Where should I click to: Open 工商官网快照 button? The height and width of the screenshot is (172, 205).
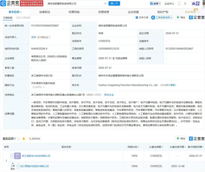pyautogui.click(x=162, y=18)
